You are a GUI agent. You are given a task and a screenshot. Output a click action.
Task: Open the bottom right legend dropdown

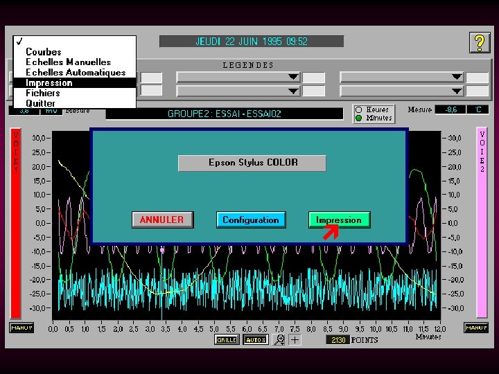pos(401,91)
